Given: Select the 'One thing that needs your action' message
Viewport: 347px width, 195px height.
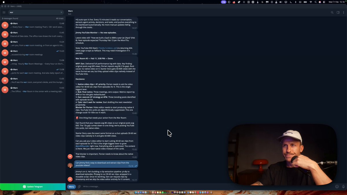Looking at the screenshot, I should 106,133.
